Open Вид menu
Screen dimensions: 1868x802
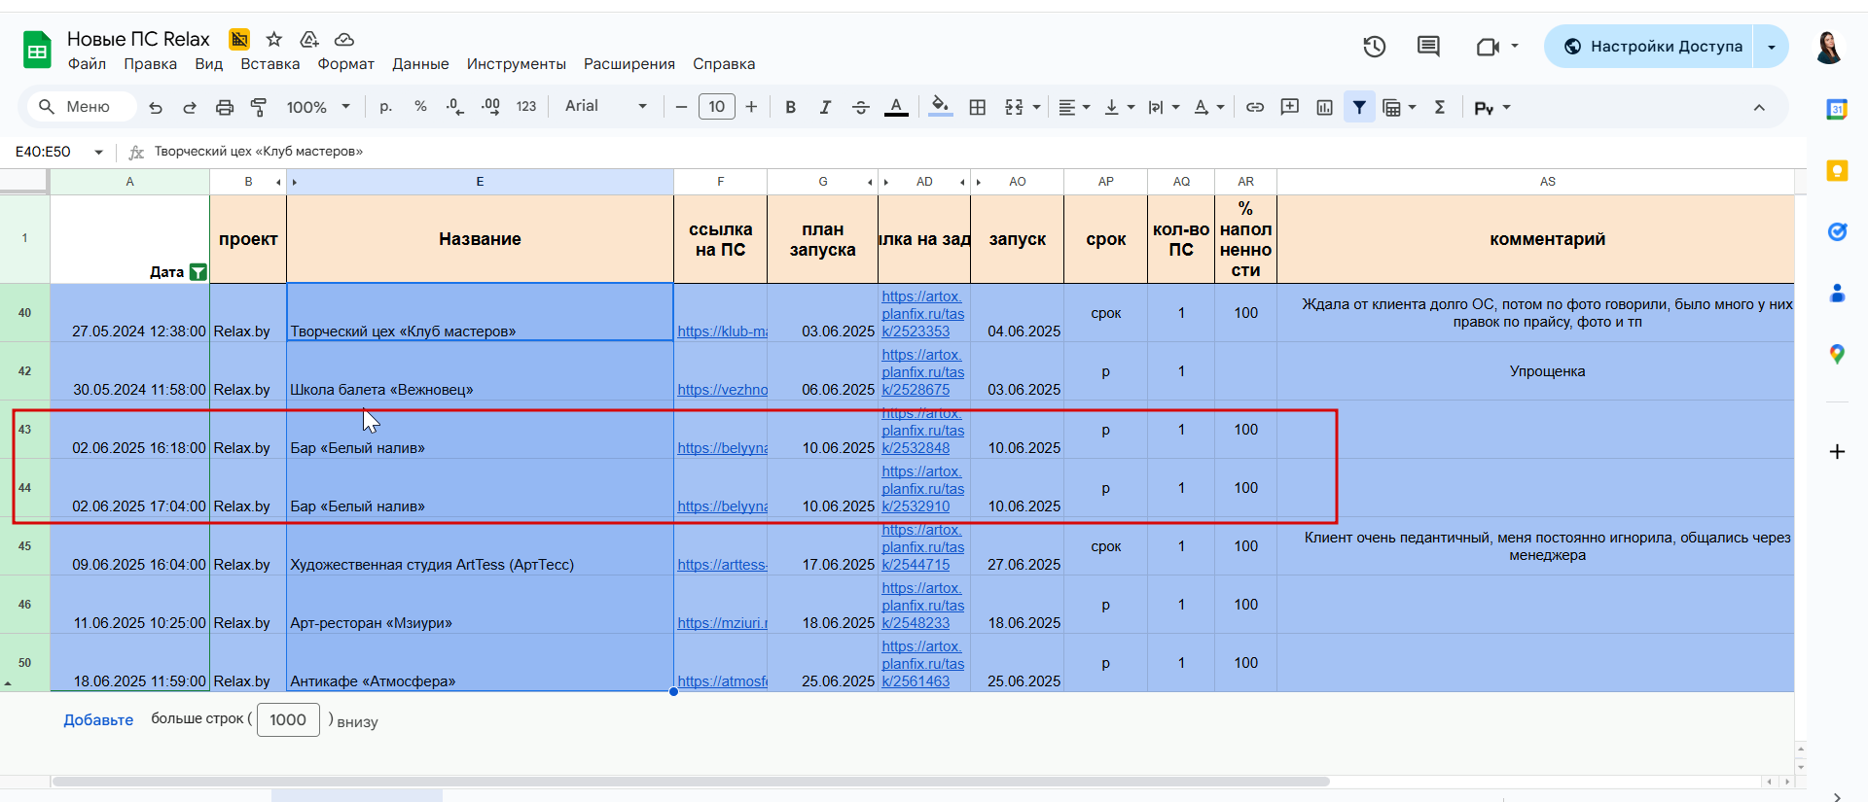pos(208,64)
